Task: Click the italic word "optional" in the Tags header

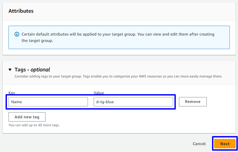Action: pyautogui.click(x=40, y=70)
